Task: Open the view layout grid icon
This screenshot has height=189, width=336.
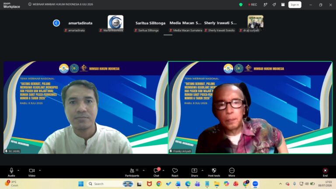Action: (283, 4)
